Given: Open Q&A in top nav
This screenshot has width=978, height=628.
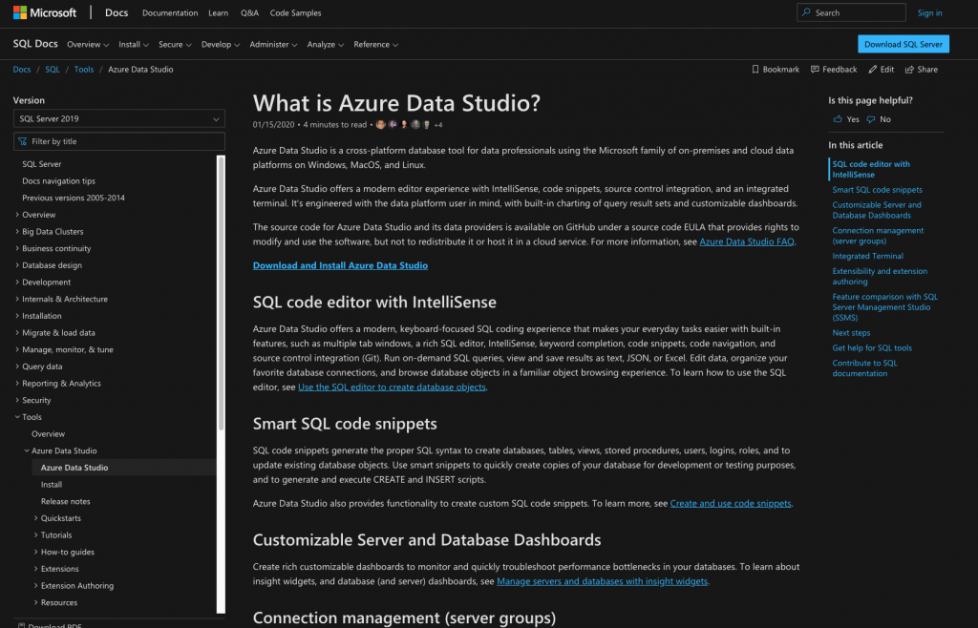Looking at the screenshot, I should point(249,12).
